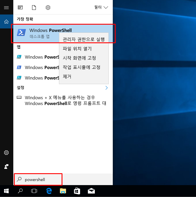
Task: Click the large Windows PowerShell icon
Action: point(21,32)
